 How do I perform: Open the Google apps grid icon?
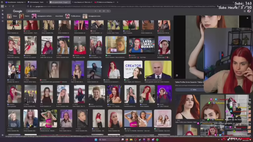(245, 11)
